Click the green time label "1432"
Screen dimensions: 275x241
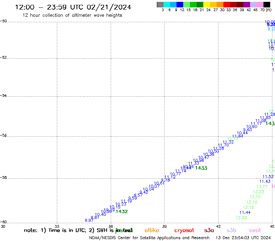[x=122, y=211]
